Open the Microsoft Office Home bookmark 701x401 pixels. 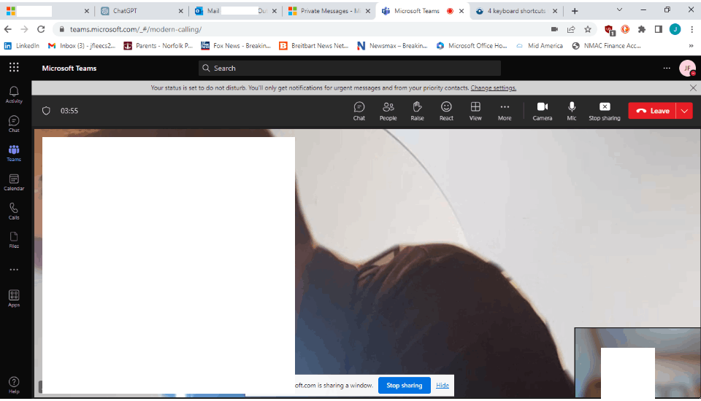472,45
